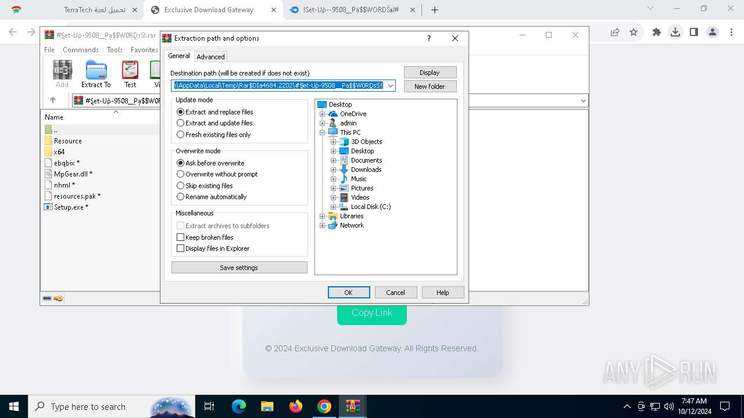Open the destination path dropdown arrow
The width and height of the screenshot is (744, 418).
coord(391,86)
